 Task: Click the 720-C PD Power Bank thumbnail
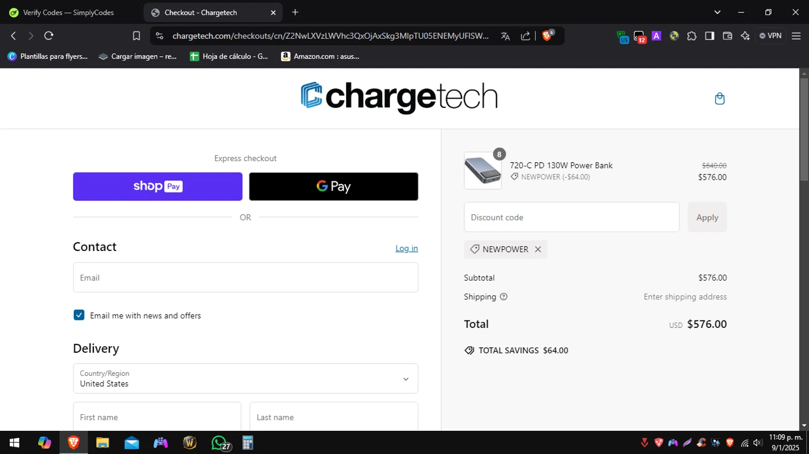coord(483,171)
